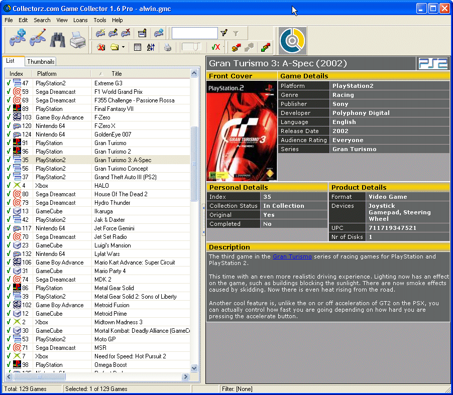
Task: Click the vertical scrollbar thumb of the game list
Action: point(194,164)
